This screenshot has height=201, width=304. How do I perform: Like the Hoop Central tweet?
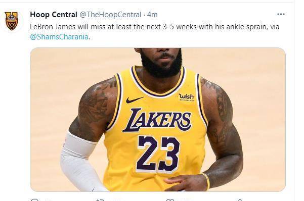pos(170,199)
